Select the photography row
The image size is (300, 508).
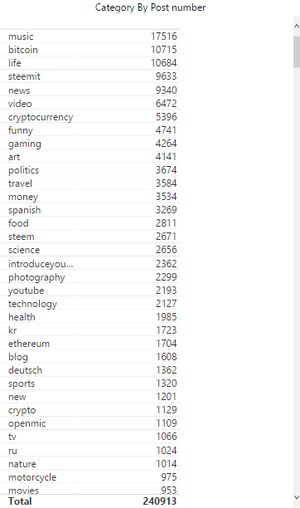90,277
